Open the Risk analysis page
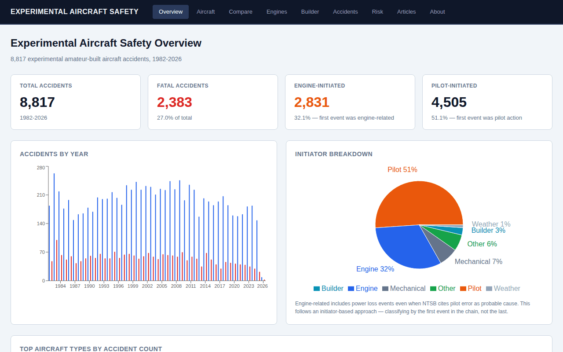Screen dimensions: 563x352 (377, 12)
